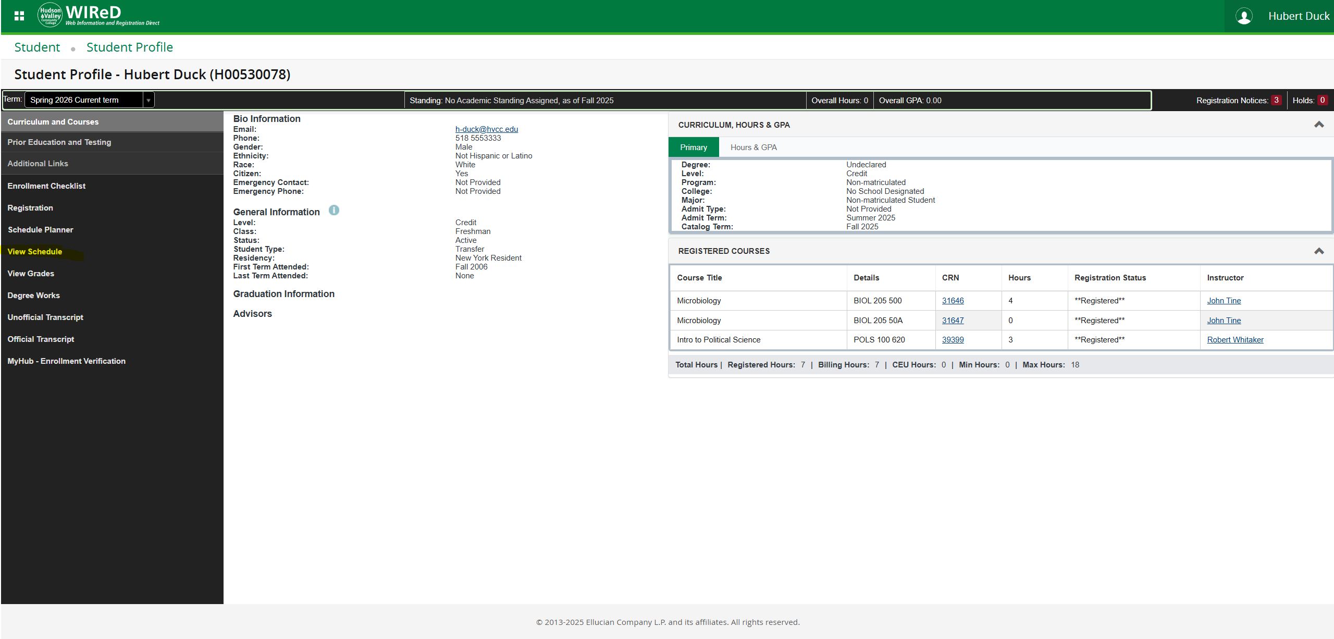Open the apps grid menu icon

tap(19, 16)
